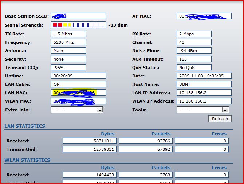The width and height of the screenshot is (244, 184).
Task: Click the Frequency value 5200 MHz
Action: pyautogui.click(x=68, y=42)
